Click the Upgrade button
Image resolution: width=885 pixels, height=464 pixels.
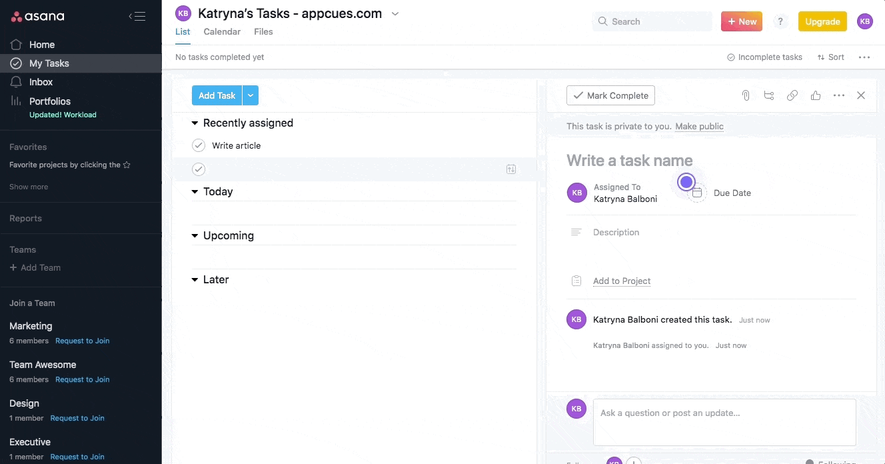pos(822,21)
